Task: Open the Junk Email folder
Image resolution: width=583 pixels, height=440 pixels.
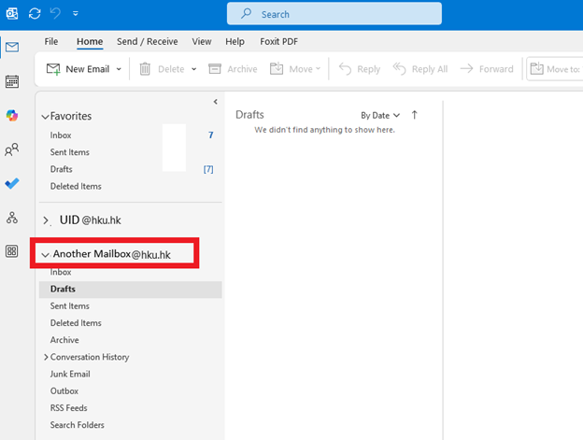Action: tap(130, 375)
